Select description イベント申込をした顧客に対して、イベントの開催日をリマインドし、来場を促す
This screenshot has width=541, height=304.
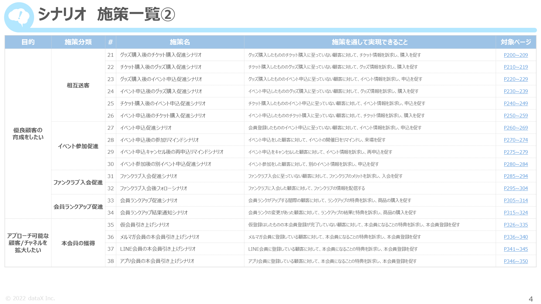(317, 140)
